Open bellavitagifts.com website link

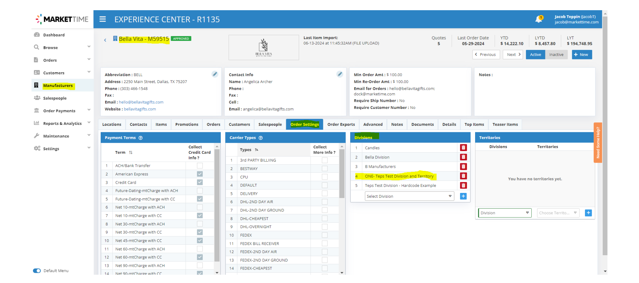[x=140, y=109]
